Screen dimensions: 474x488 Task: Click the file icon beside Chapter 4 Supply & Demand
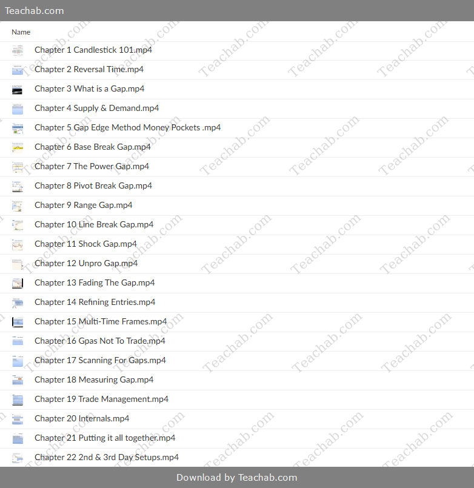tap(18, 109)
